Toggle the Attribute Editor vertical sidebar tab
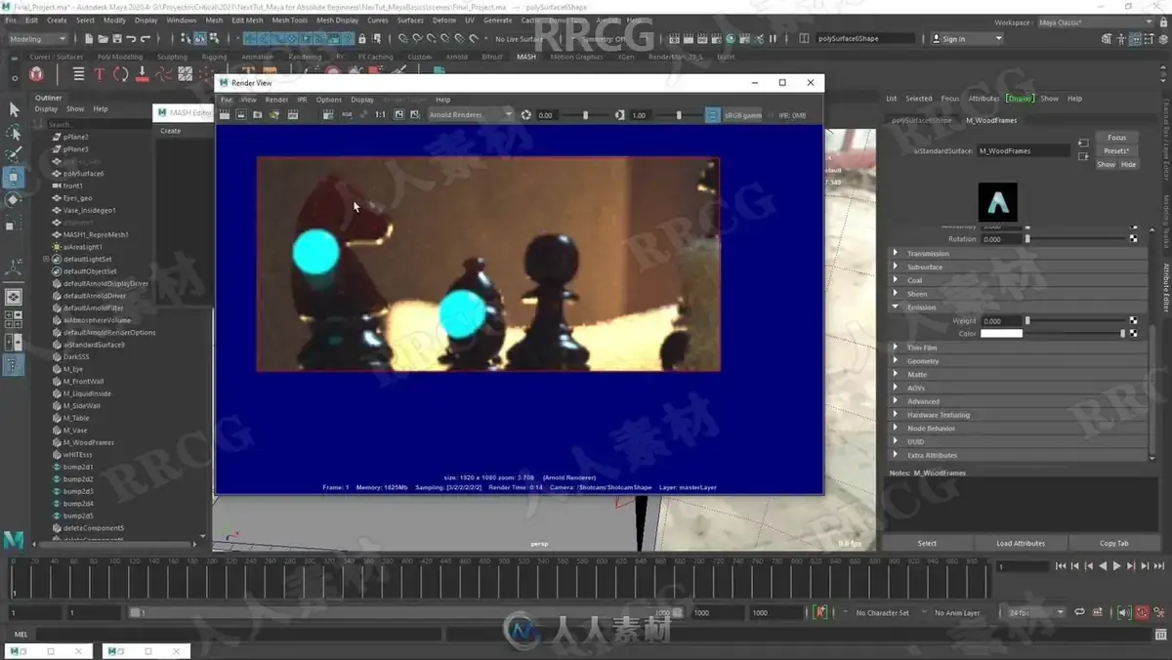 1165,287
